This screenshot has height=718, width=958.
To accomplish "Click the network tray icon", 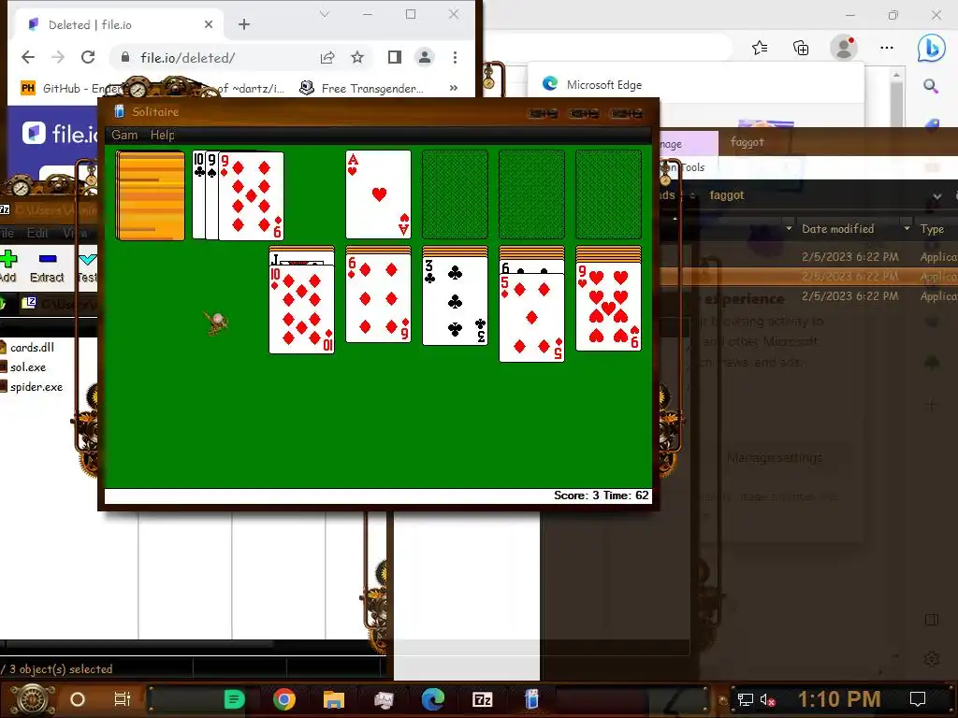I will (x=746, y=699).
